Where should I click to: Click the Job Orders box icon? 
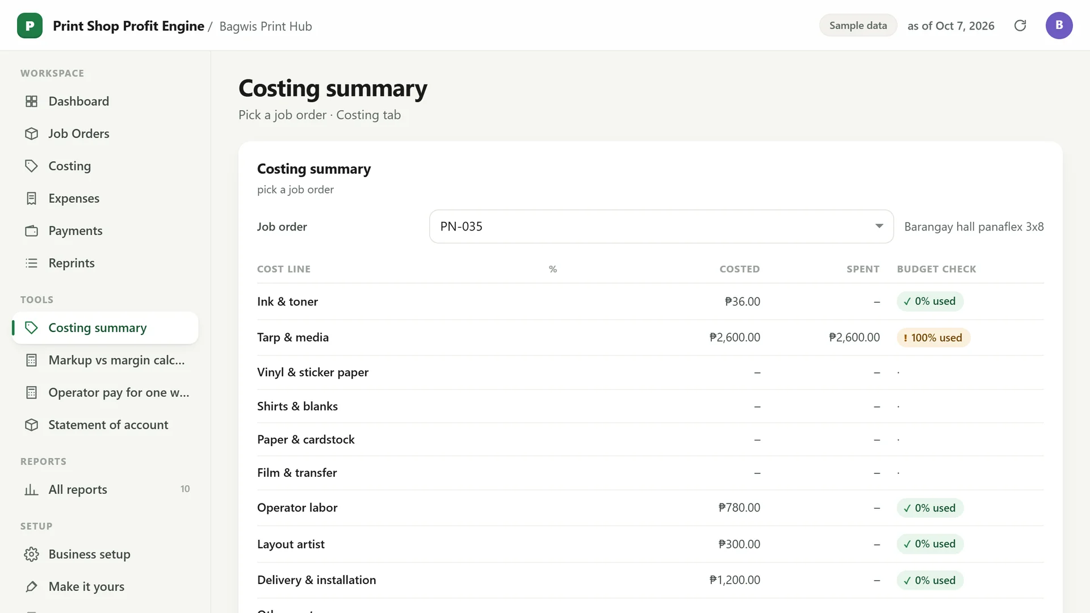[x=32, y=133]
